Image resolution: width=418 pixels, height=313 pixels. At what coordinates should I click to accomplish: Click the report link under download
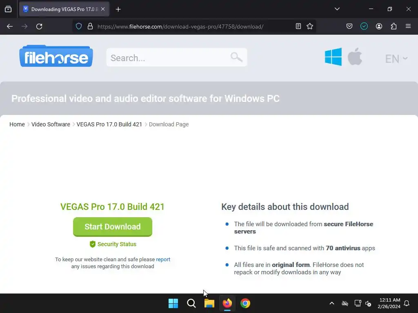tap(163, 259)
